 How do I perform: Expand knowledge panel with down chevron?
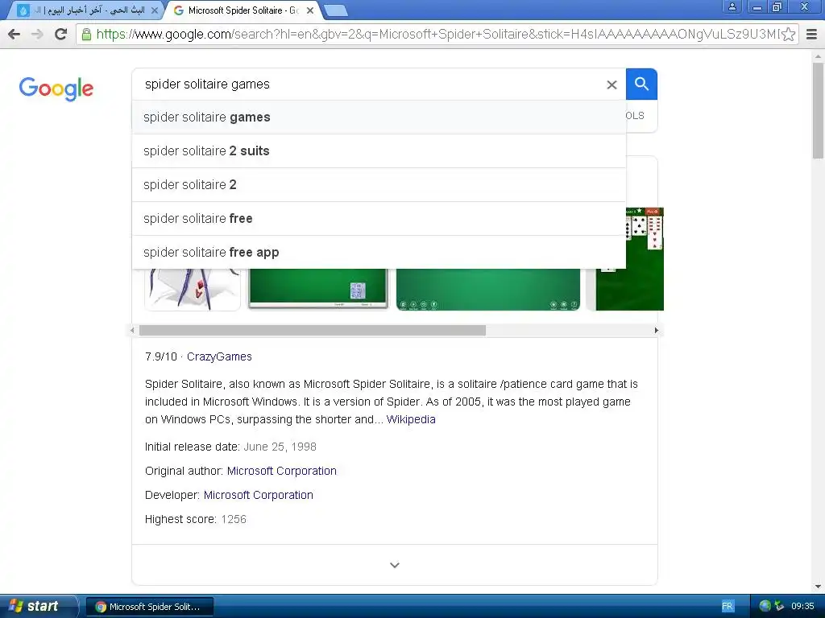[395, 565]
